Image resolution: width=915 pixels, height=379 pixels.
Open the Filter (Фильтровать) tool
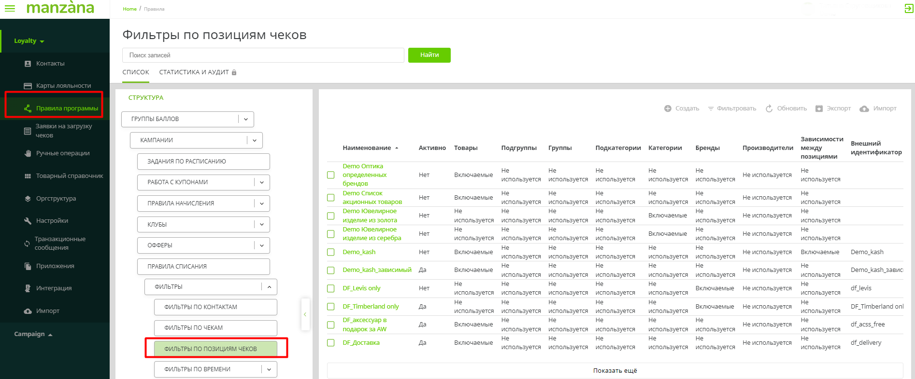coord(732,108)
